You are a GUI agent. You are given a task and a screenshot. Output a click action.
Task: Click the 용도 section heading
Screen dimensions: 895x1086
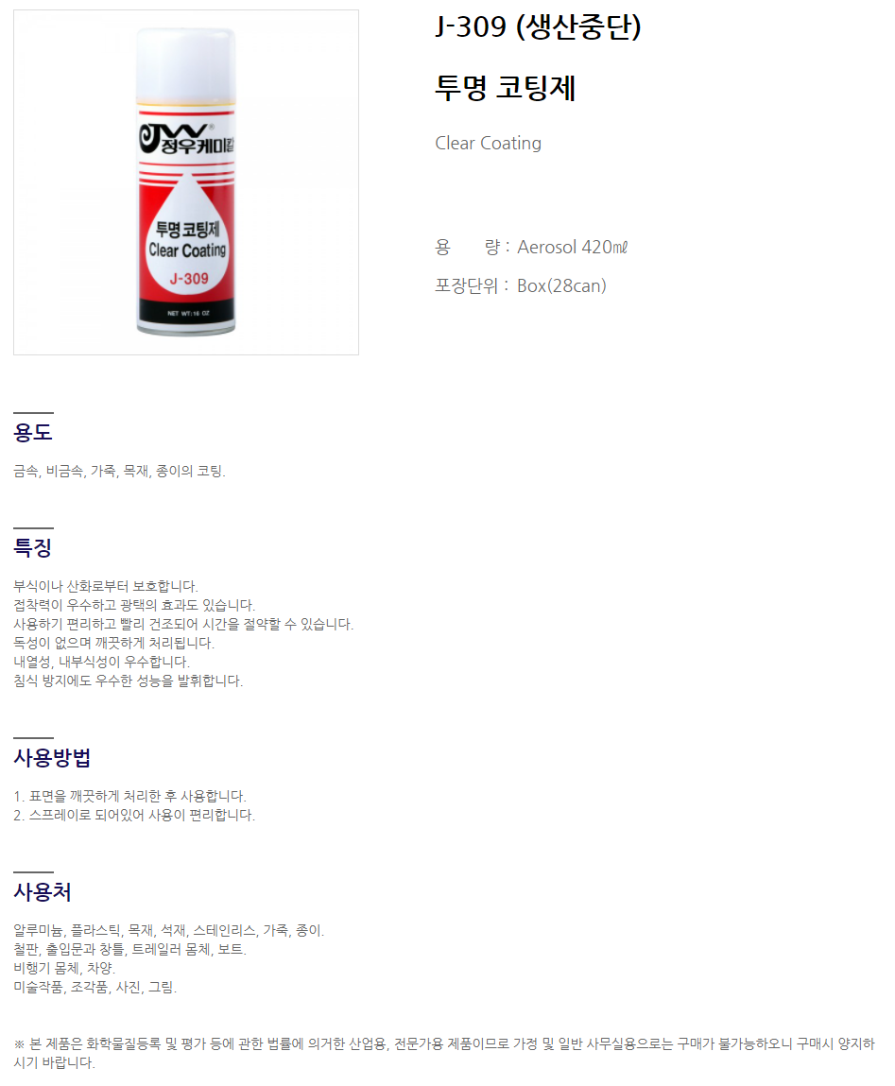point(32,432)
